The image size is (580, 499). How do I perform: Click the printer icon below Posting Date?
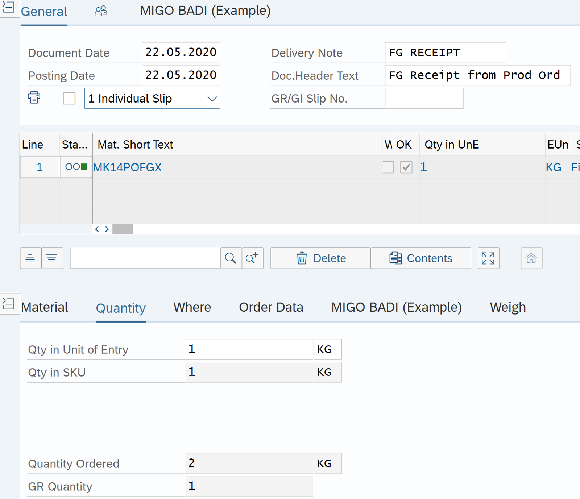pyautogui.click(x=34, y=98)
